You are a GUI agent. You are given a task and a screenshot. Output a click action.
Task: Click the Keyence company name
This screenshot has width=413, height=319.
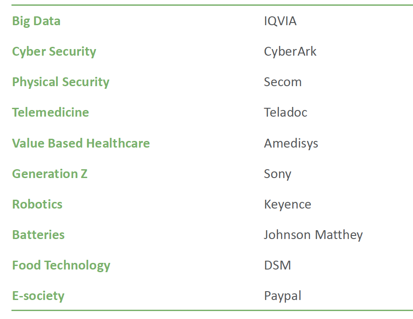tap(287, 204)
